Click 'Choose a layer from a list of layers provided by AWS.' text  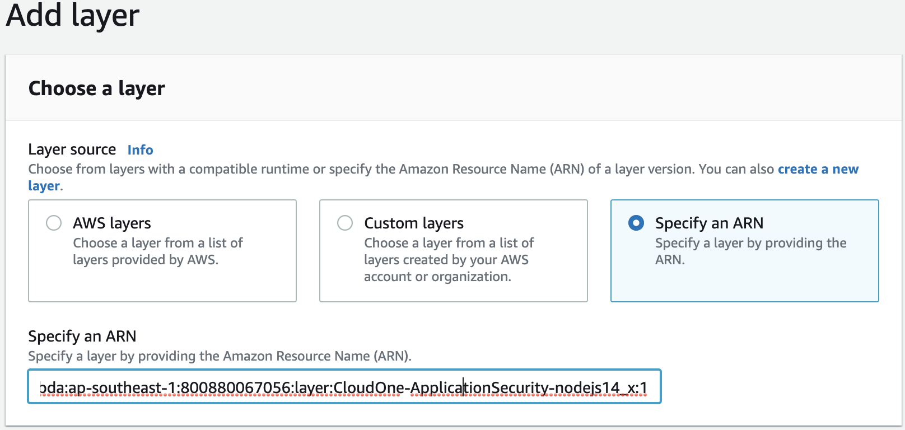click(x=158, y=251)
